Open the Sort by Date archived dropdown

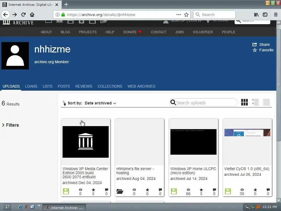pyautogui.click(x=100, y=103)
